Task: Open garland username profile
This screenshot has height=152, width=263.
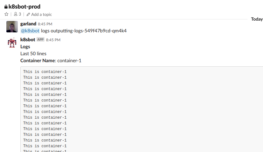Action: (x=28, y=24)
